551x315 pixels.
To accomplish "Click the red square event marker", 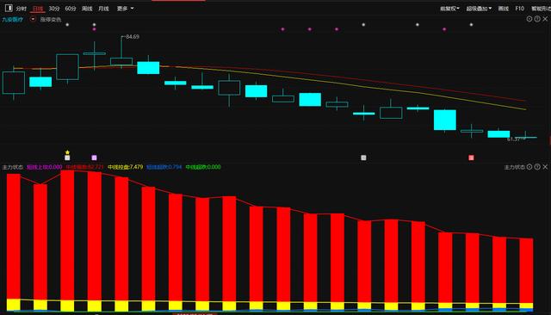I will click(471, 157).
